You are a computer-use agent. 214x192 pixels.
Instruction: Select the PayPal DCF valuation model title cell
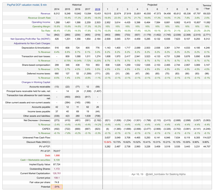pyautogui.click(x=27, y=5)
